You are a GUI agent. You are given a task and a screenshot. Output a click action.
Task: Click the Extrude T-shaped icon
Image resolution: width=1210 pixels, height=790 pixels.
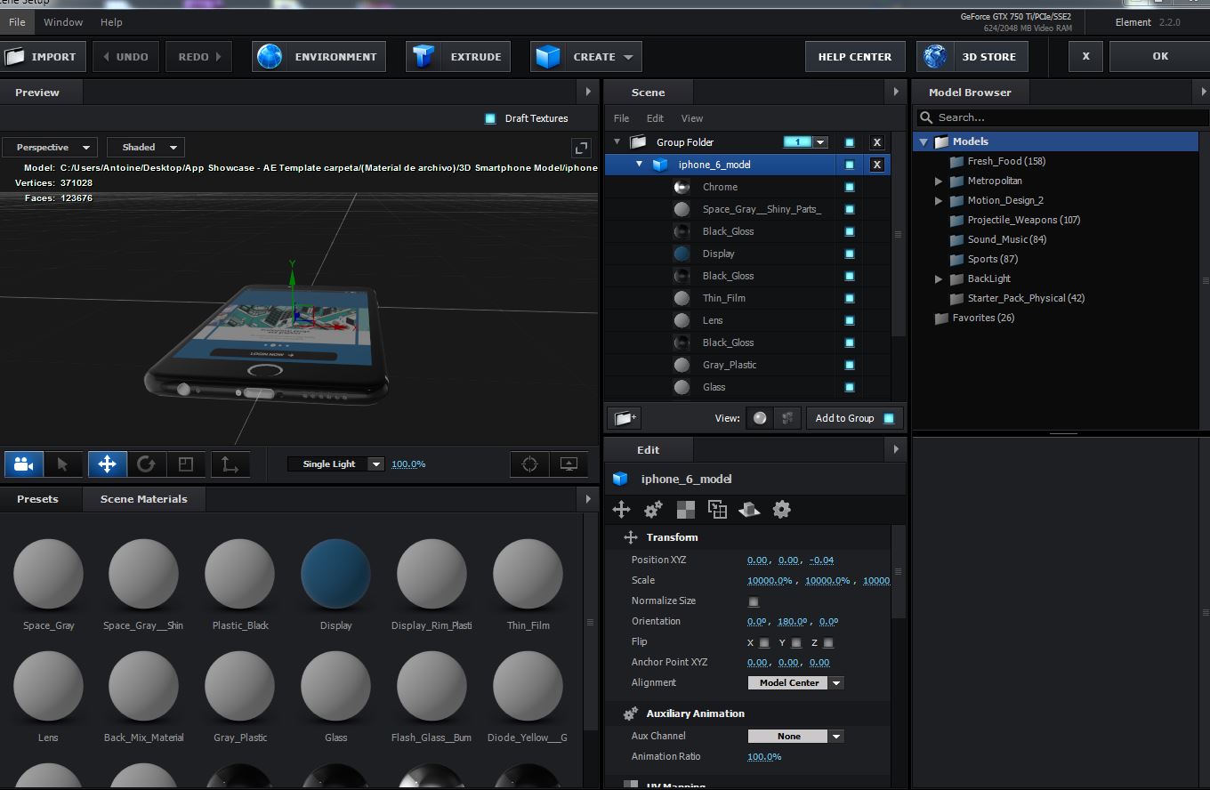click(424, 57)
